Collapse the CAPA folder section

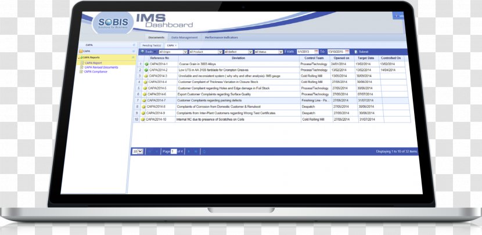pyautogui.click(x=134, y=51)
